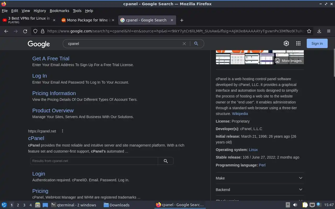Viewport: 335px width, 209px height.
Task: Click the show desktop taskbar icon
Action: point(45,205)
